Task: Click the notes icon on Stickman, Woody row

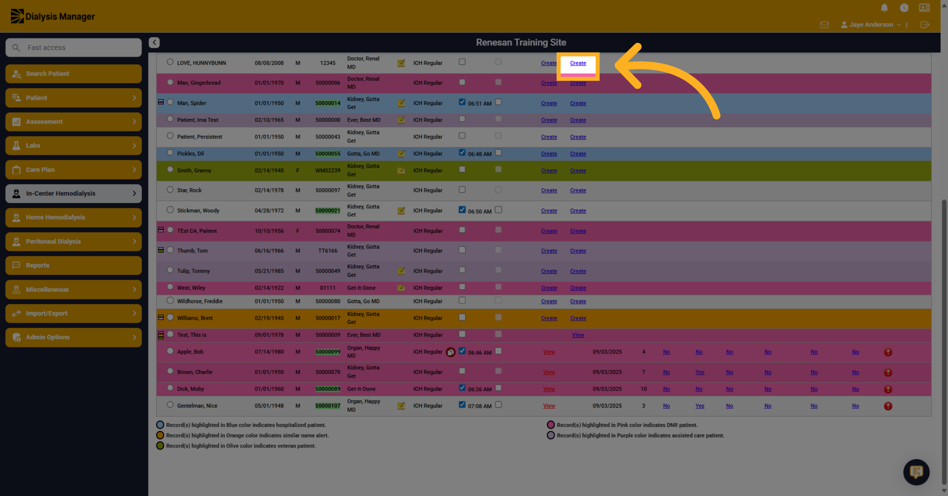Action: [x=401, y=211]
